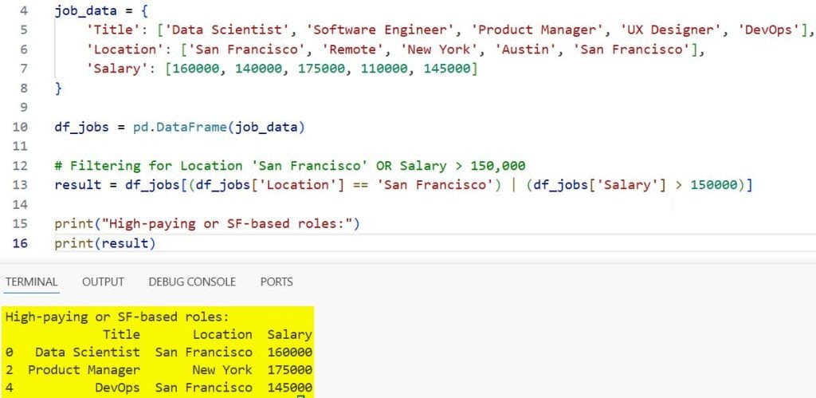Click the 150000 threshold on line 13

713,185
